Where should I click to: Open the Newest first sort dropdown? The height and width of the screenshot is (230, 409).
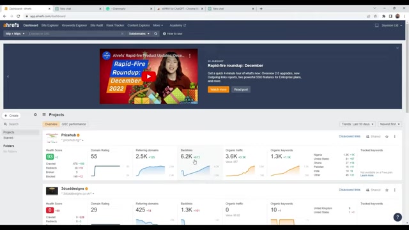point(390,124)
